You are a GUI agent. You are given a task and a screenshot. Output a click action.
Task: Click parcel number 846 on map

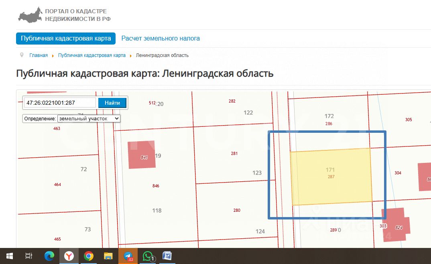156,186
